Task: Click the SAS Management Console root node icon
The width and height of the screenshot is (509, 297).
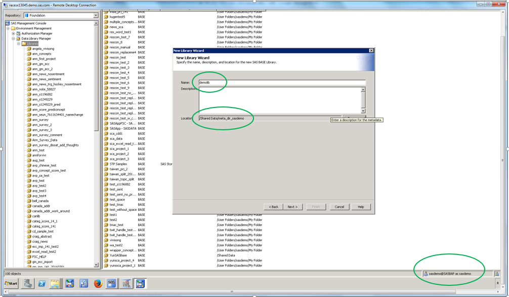Action: tap(8, 23)
